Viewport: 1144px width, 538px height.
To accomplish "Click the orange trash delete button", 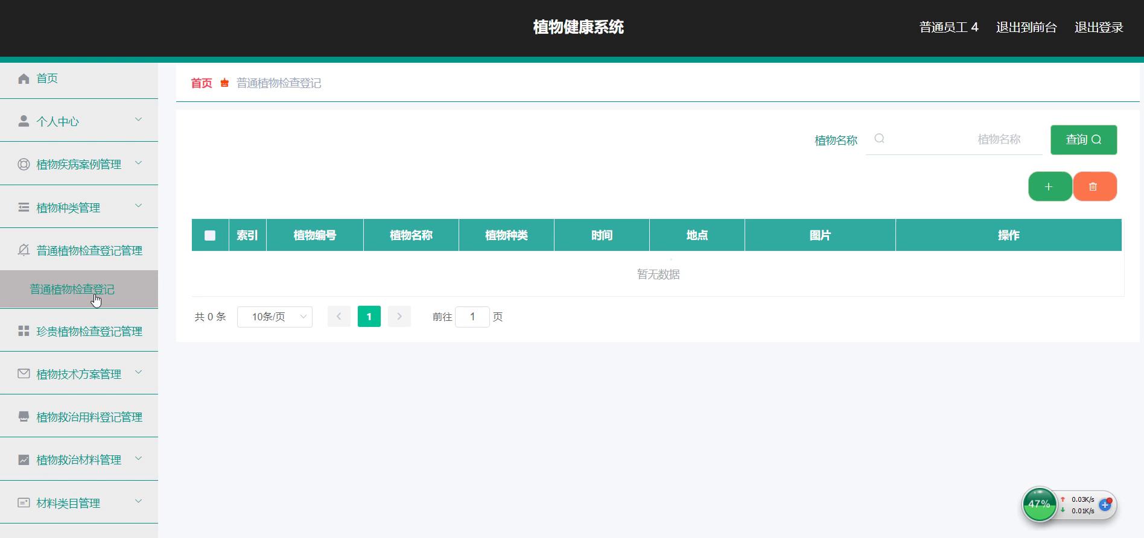I will 1094,186.
